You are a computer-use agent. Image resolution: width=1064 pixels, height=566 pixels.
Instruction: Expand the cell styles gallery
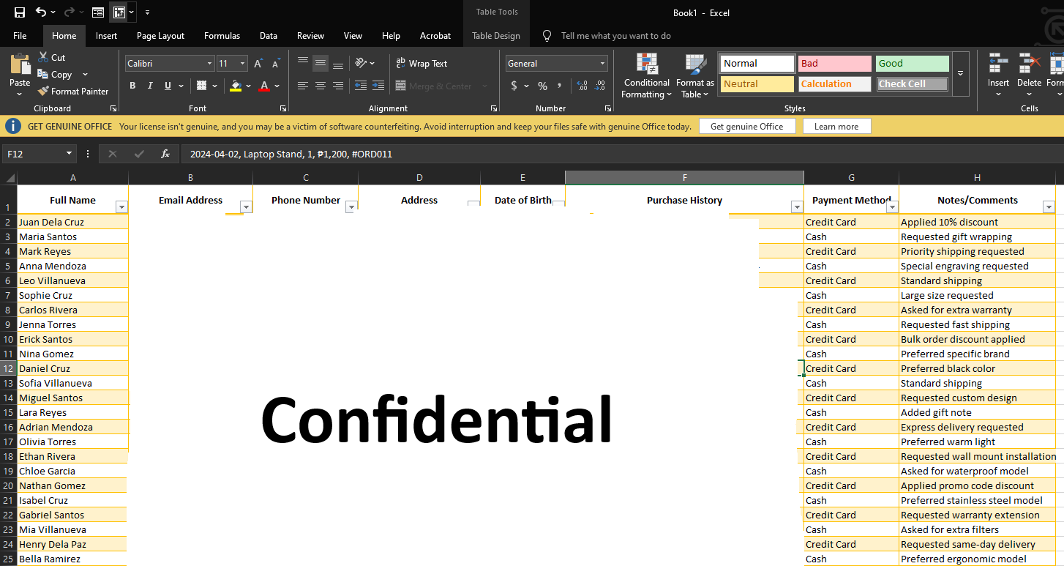961,74
